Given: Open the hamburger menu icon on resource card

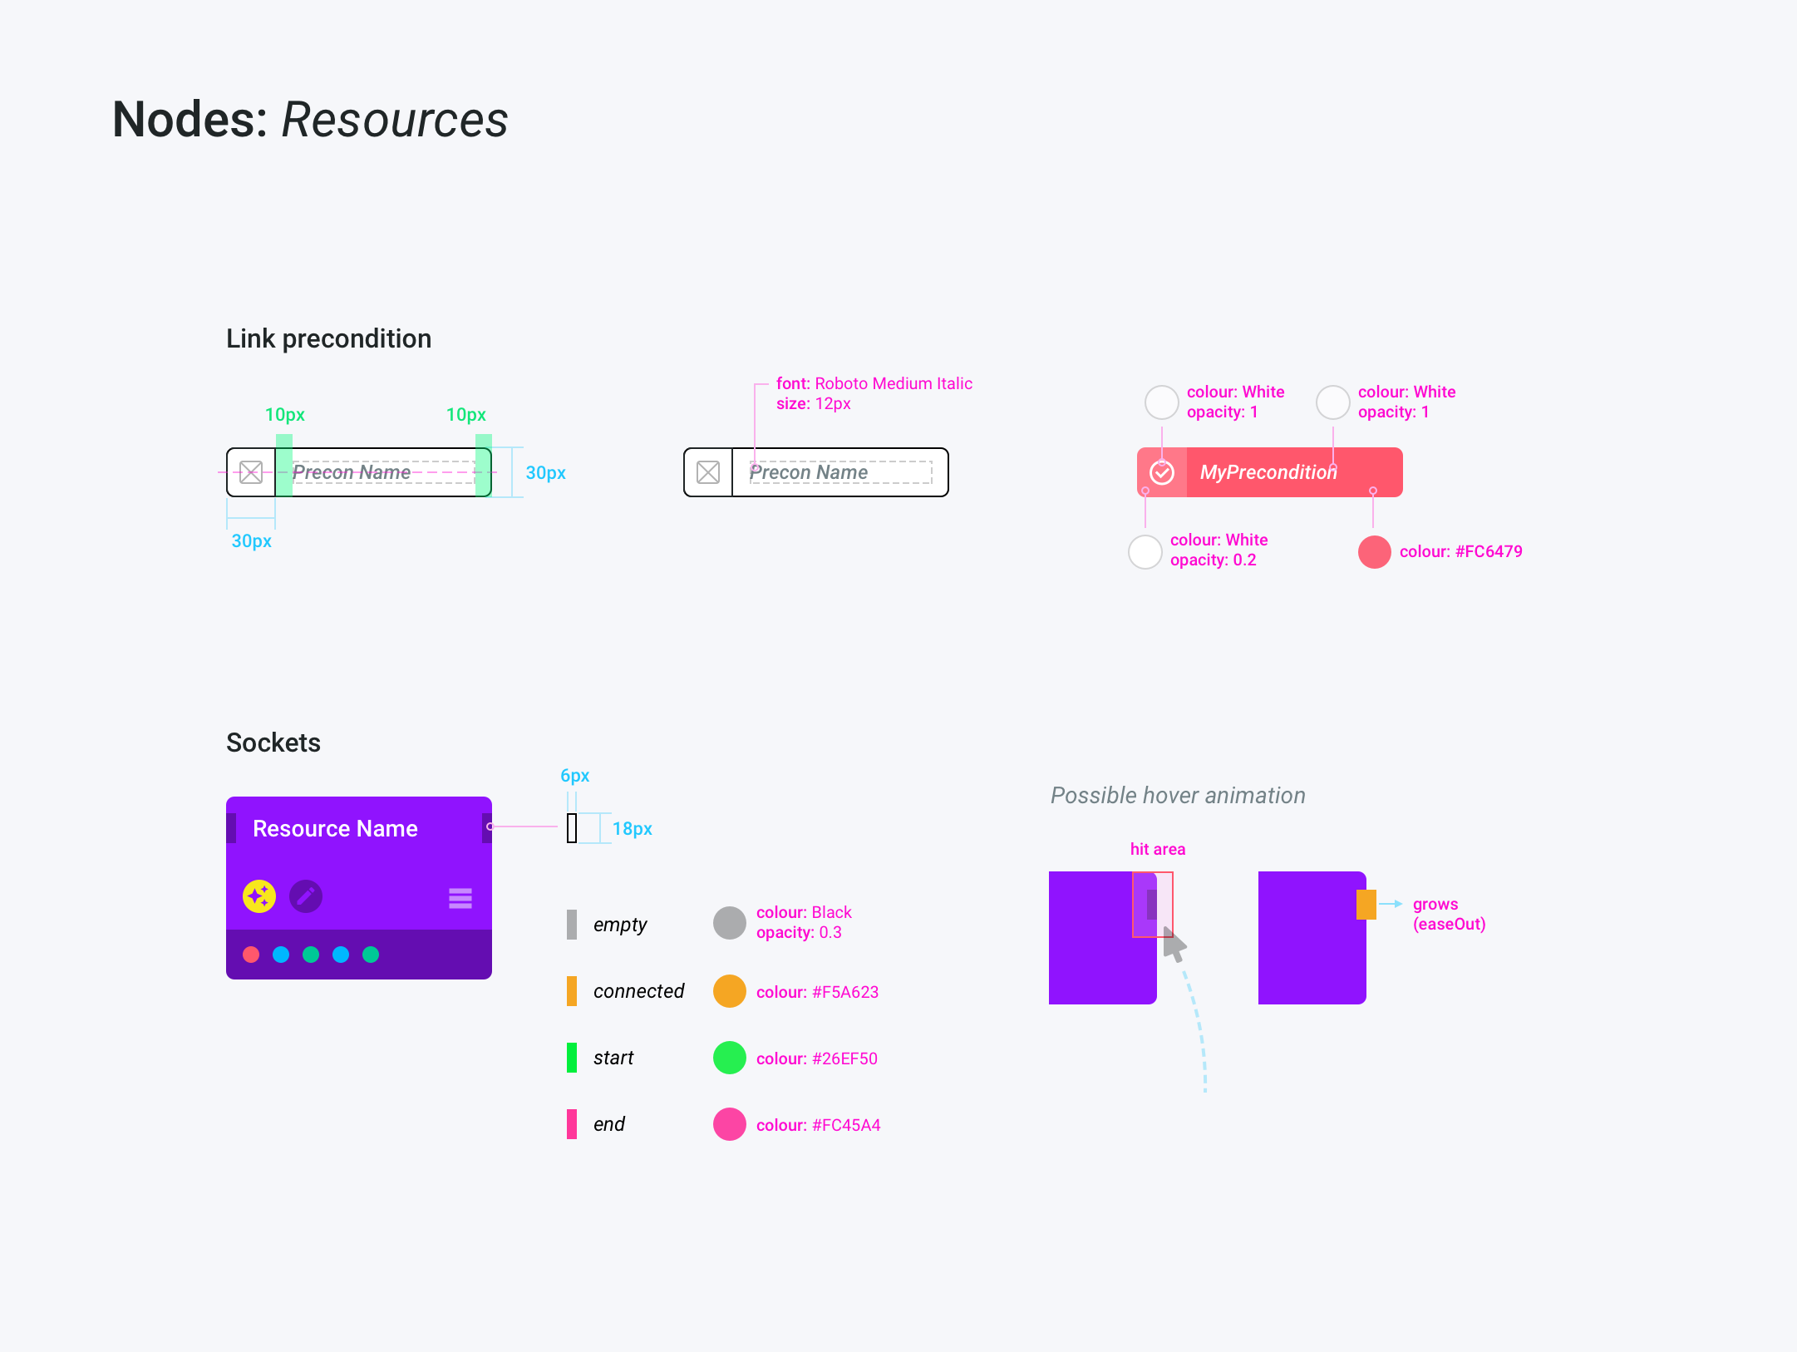Looking at the screenshot, I should [460, 898].
